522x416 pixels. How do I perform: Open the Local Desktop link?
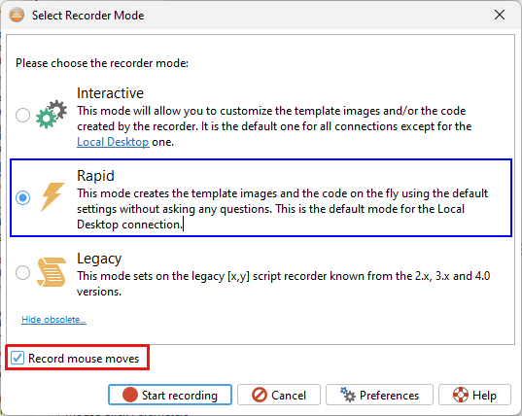pyautogui.click(x=113, y=142)
